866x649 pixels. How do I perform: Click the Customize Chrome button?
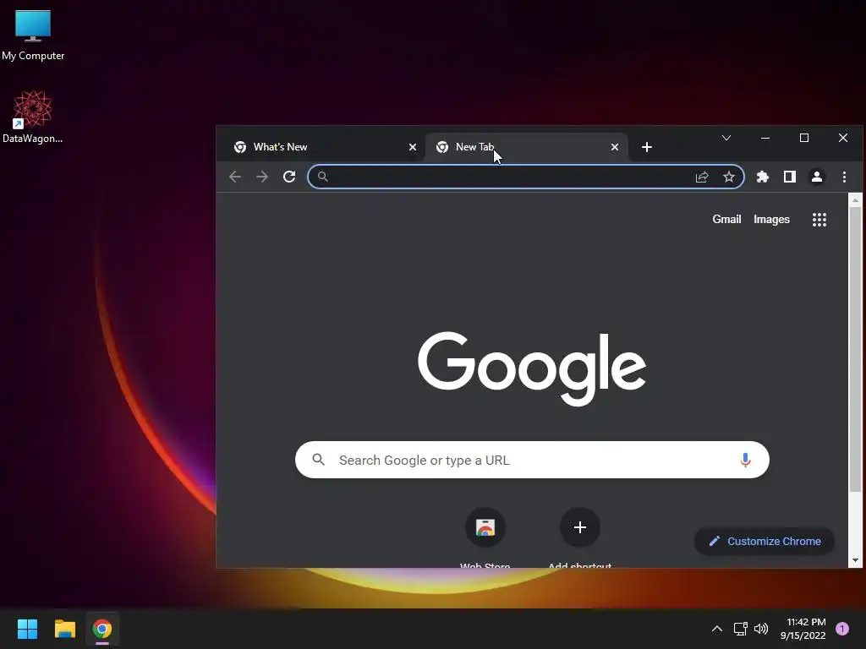click(765, 542)
